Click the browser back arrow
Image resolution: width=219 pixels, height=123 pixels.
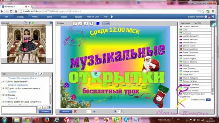pos(2,11)
